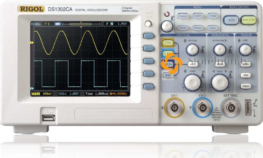Toggle the MATH function button
Viewport: 263px width, 158px height.
pyautogui.click(x=168, y=64)
